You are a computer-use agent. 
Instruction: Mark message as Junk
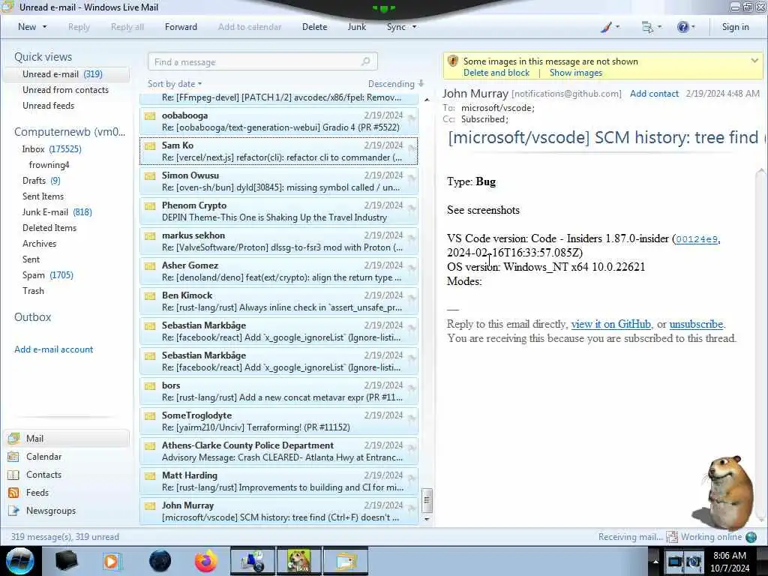coord(356,27)
